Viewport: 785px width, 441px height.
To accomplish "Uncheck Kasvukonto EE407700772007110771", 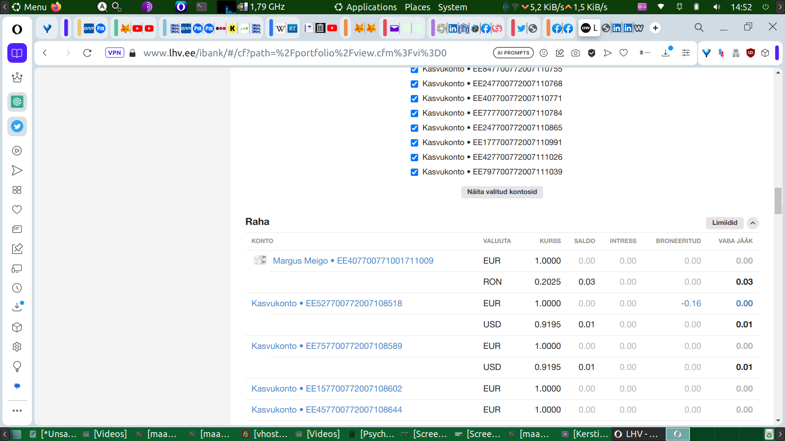I will pyautogui.click(x=415, y=98).
